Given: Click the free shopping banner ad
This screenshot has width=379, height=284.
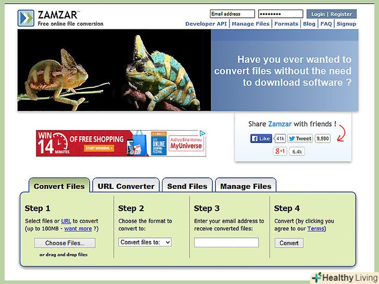Looking at the screenshot, I should (x=121, y=143).
